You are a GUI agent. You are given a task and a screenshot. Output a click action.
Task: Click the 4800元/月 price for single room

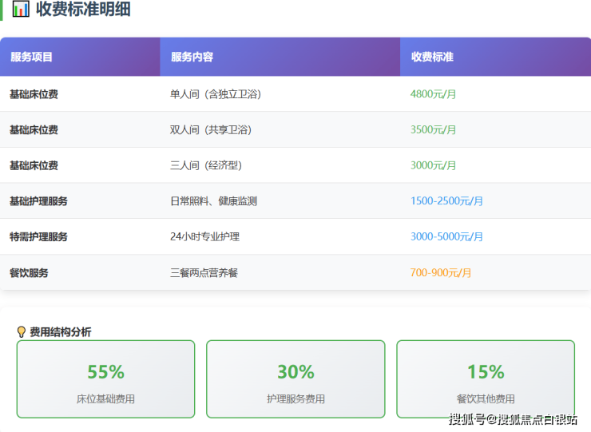click(433, 94)
